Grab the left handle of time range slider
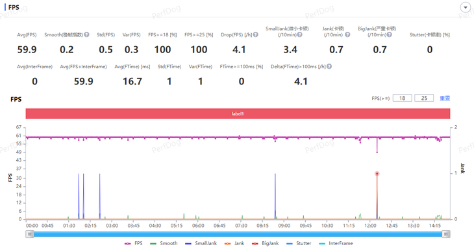Image resolution: width=474 pixels, height=251 pixels. click(x=30, y=234)
